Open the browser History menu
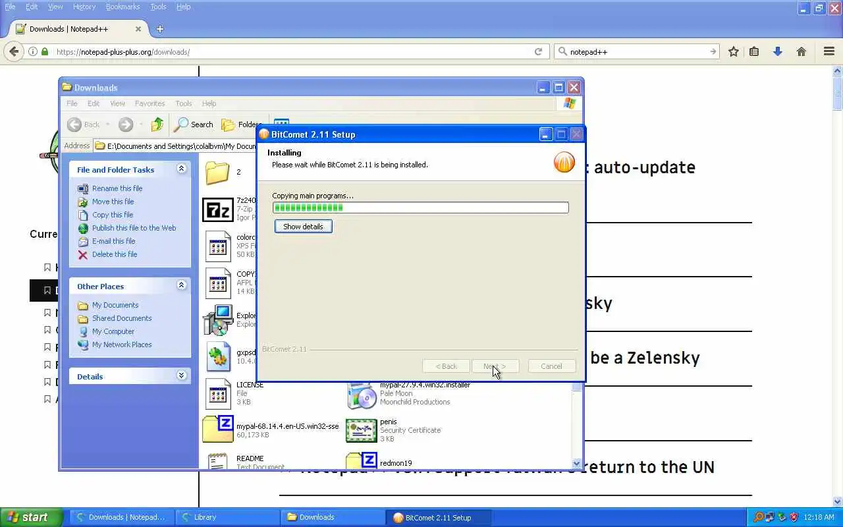This screenshot has height=527, width=843. (x=84, y=7)
